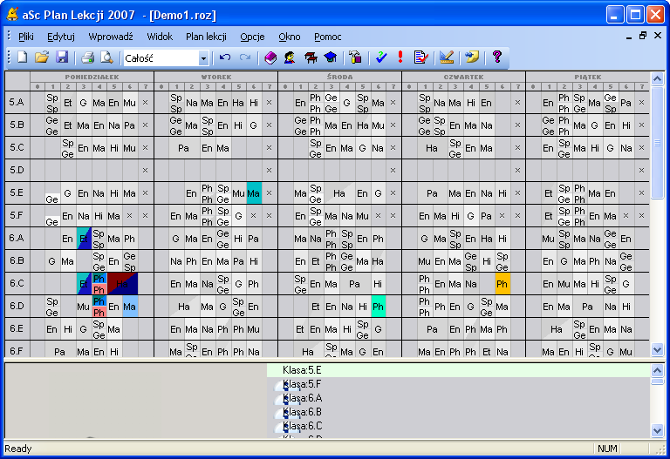Open teachers via person icon
The height and width of the screenshot is (459, 670).
[x=290, y=57]
